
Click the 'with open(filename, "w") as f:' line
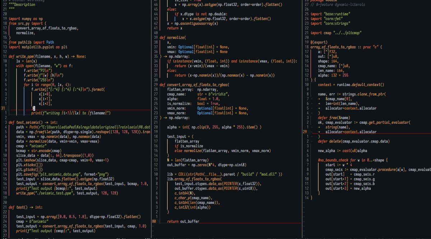45,66
